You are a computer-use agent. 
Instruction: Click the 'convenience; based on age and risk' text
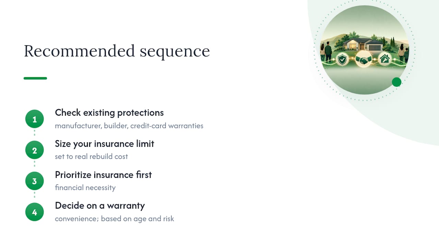(x=115, y=219)
